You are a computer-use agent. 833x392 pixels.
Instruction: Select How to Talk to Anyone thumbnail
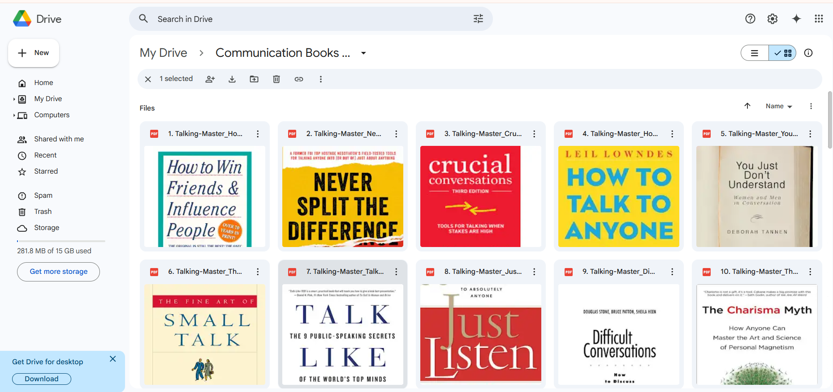click(619, 196)
